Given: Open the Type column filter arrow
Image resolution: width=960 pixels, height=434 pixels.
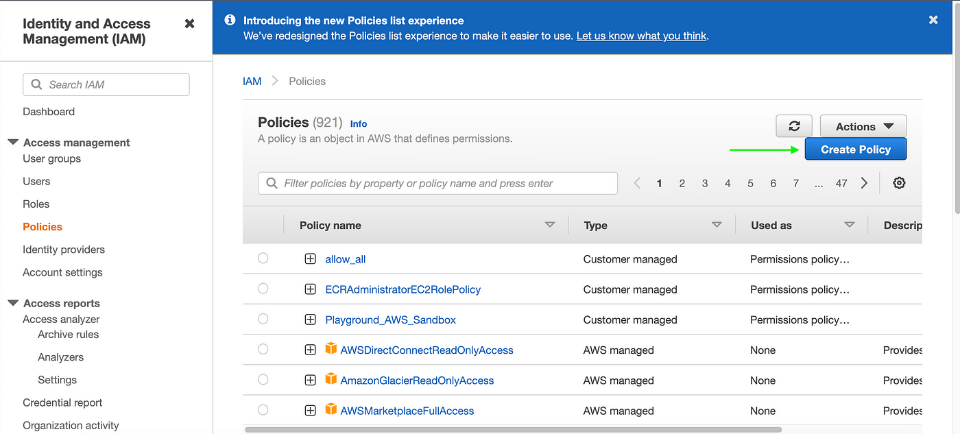Looking at the screenshot, I should click(717, 225).
